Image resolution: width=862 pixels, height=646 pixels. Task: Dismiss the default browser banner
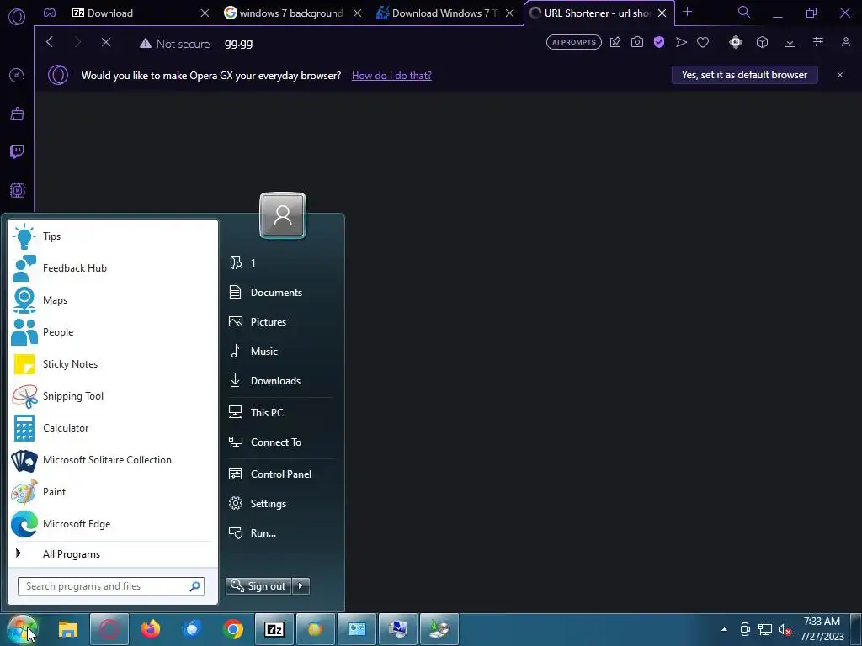click(840, 75)
